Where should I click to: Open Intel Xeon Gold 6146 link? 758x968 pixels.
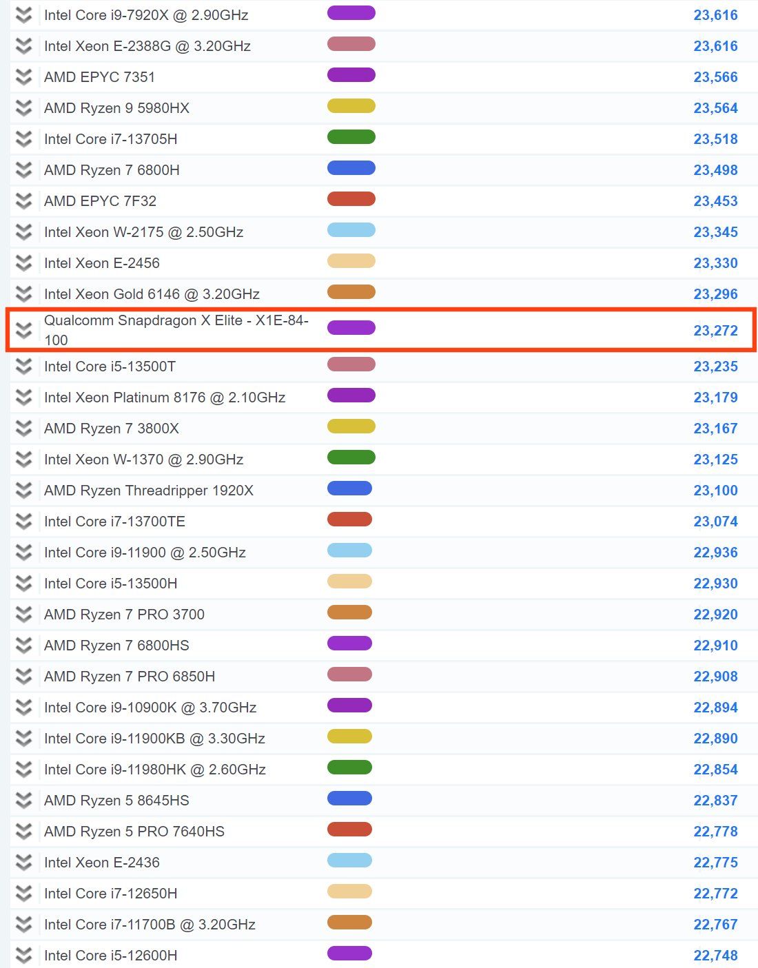(x=152, y=294)
